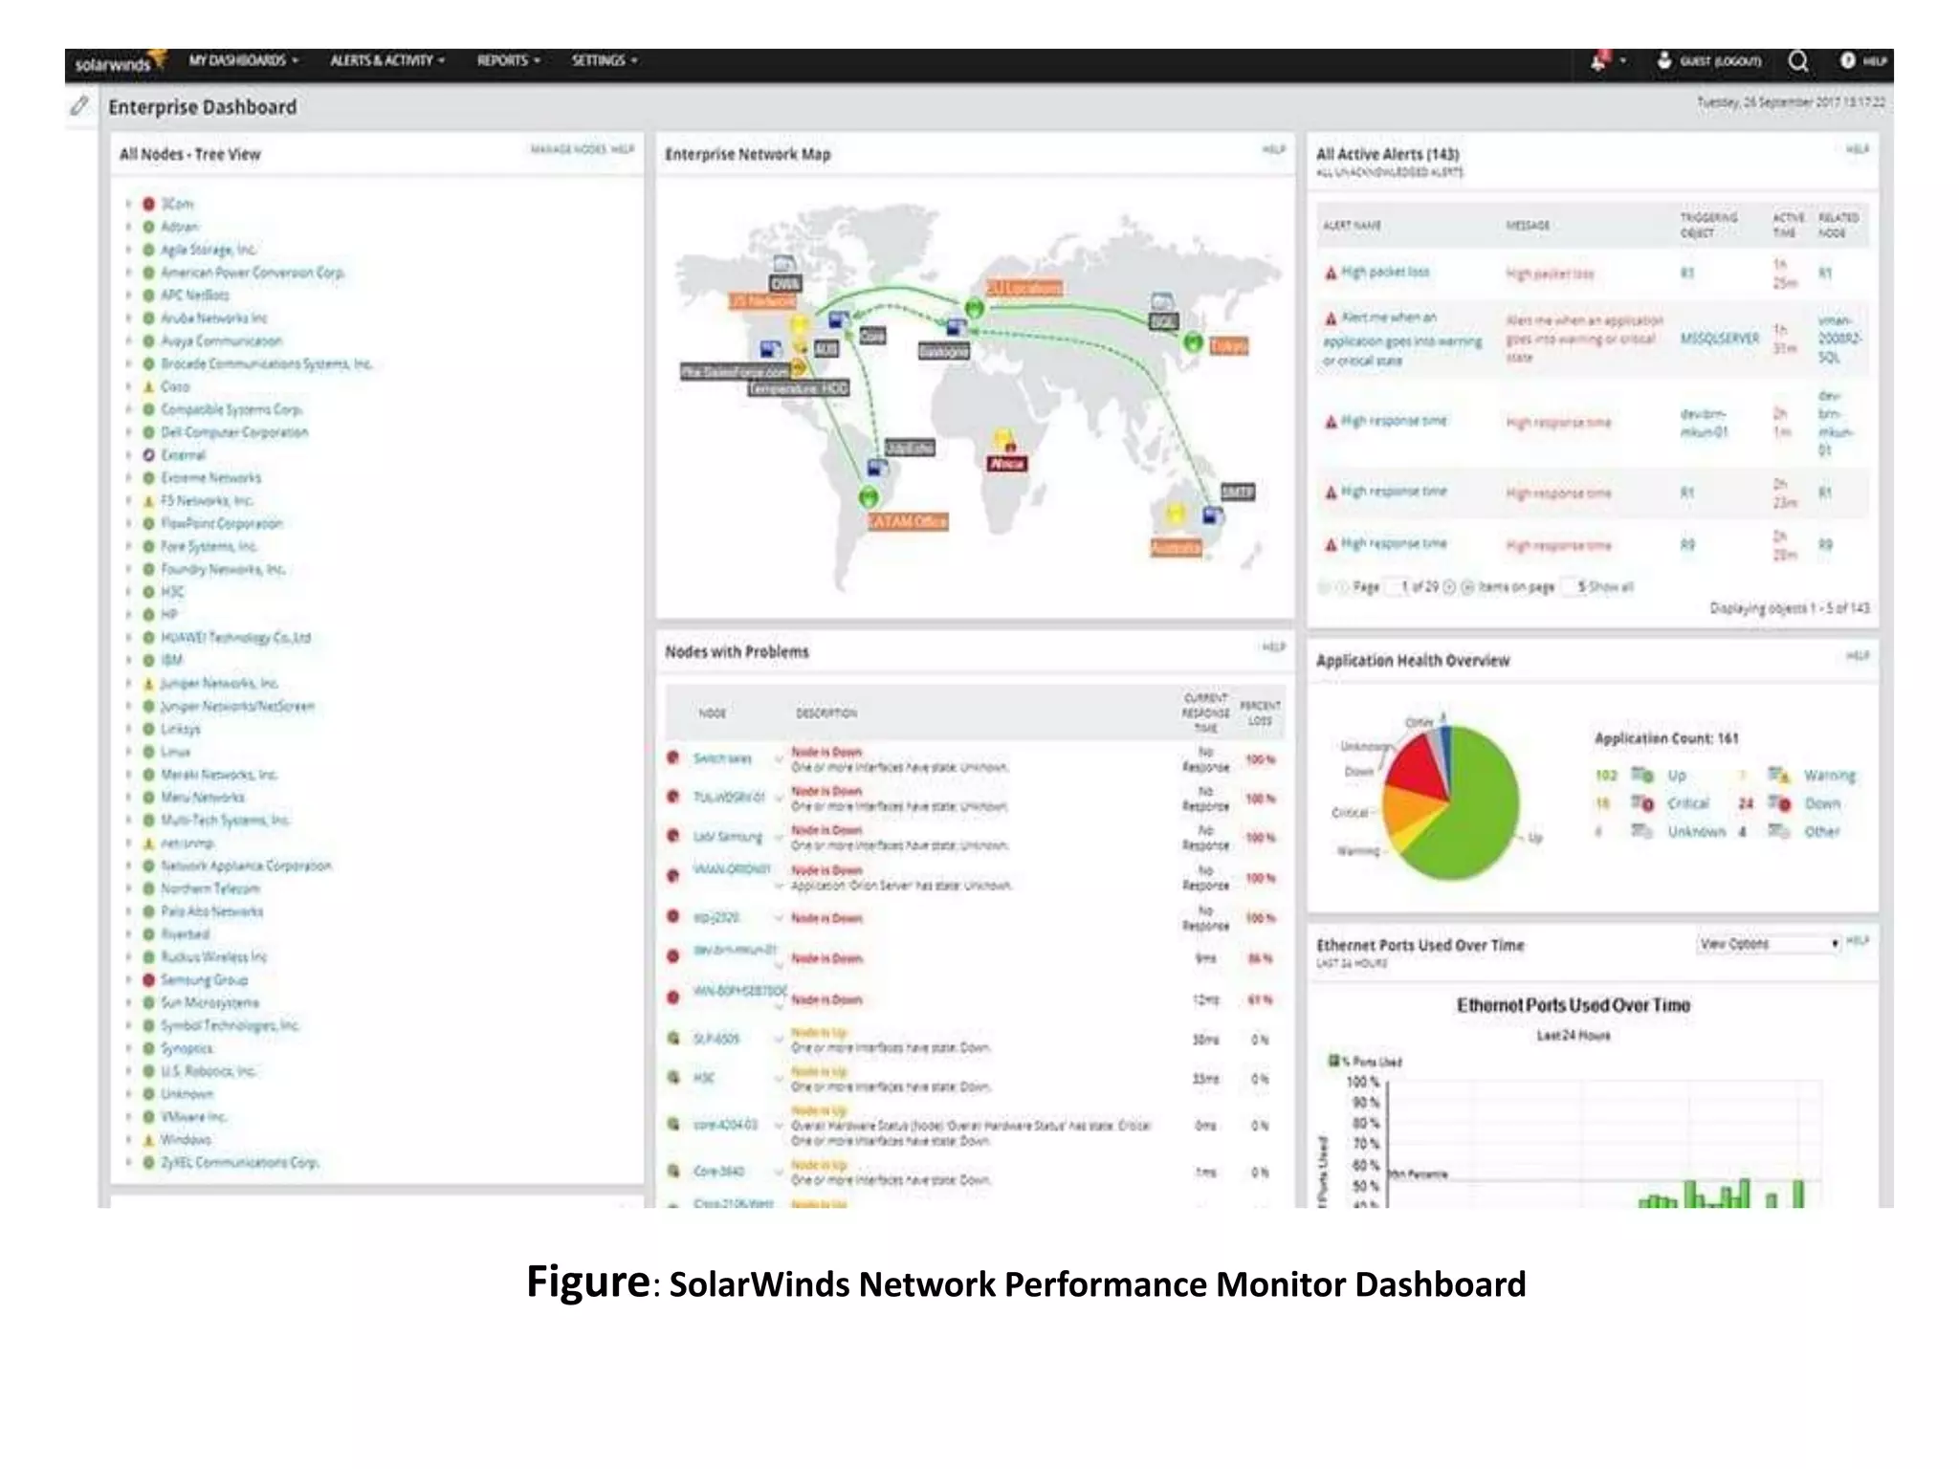The image size is (1959, 1469).
Task: Click the red status icon for 3Com
Action: [x=148, y=204]
